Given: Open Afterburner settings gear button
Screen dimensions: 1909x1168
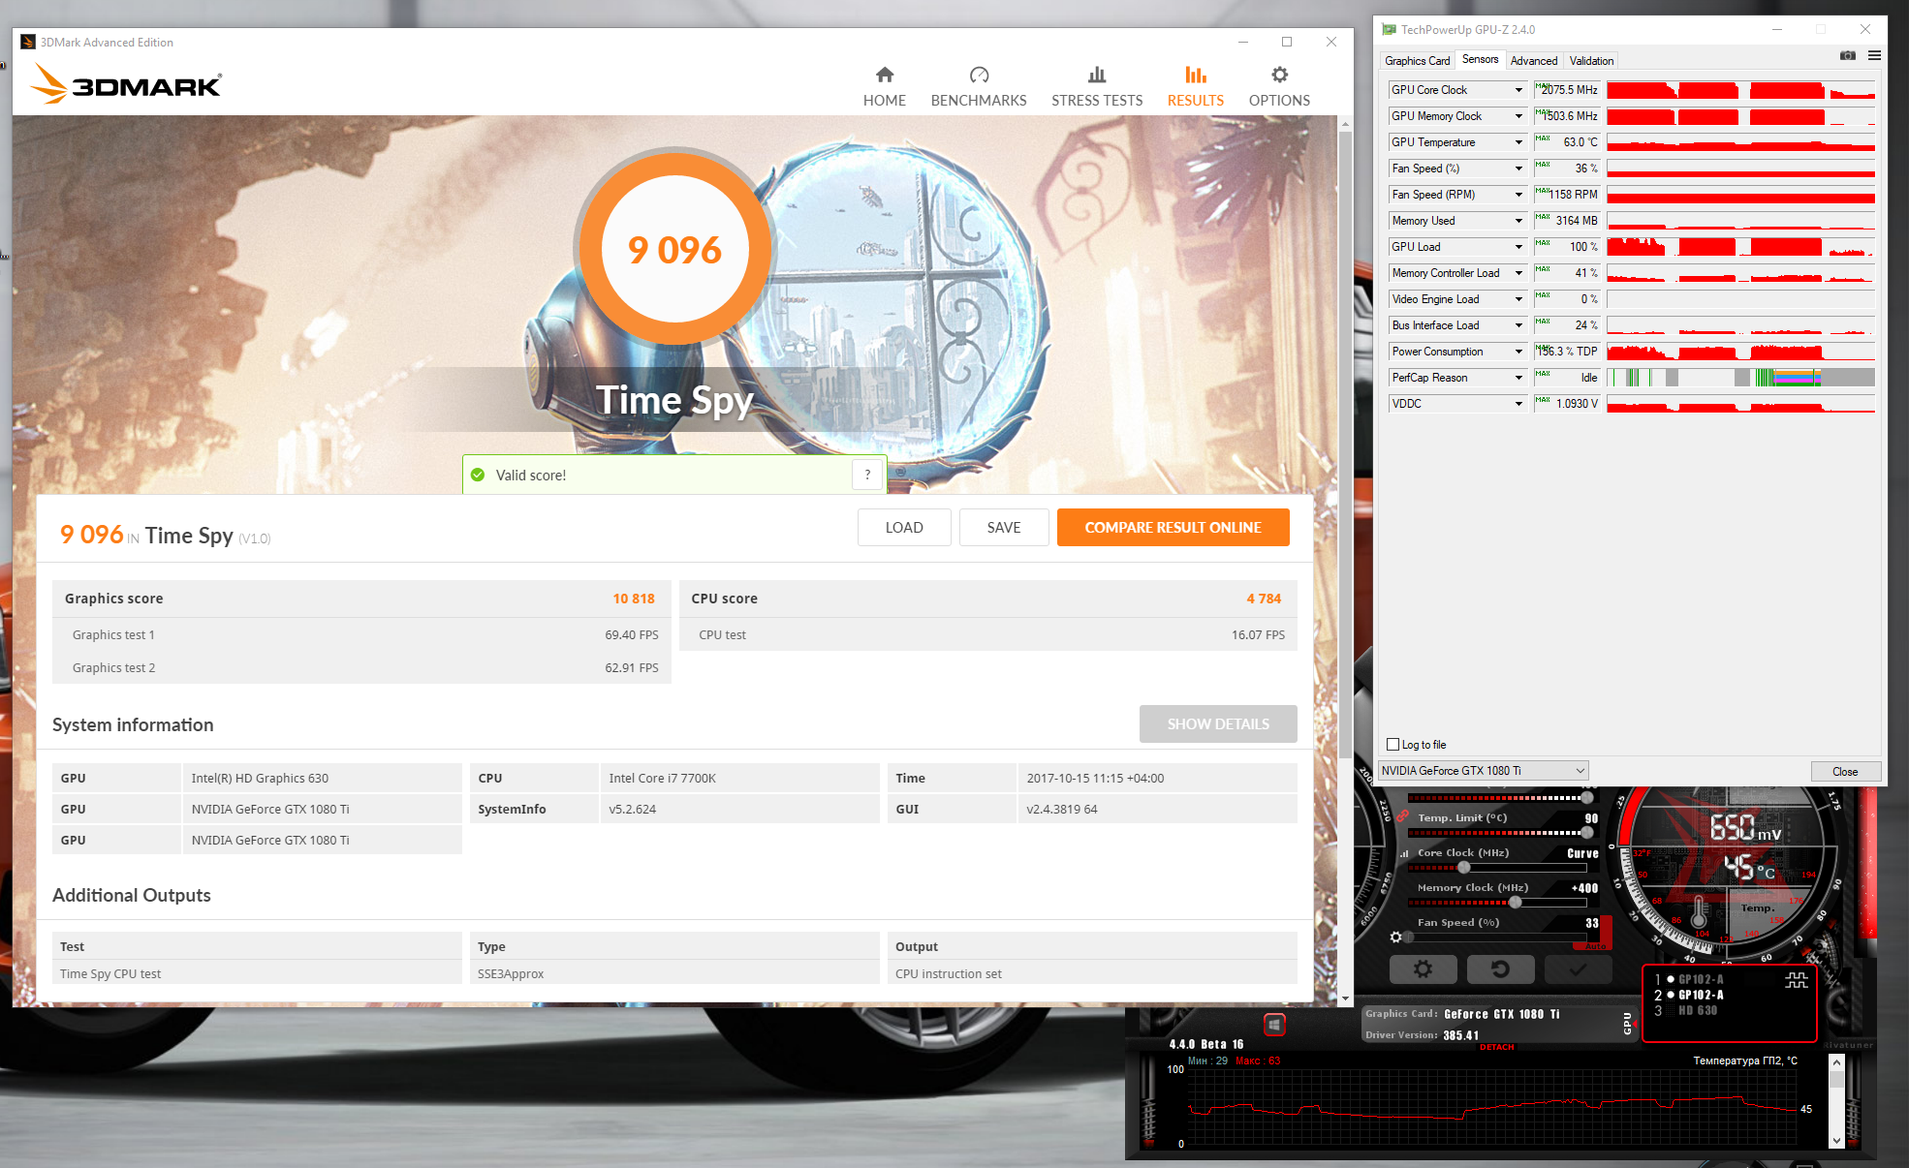Looking at the screenshot, I should [1423, 968].
